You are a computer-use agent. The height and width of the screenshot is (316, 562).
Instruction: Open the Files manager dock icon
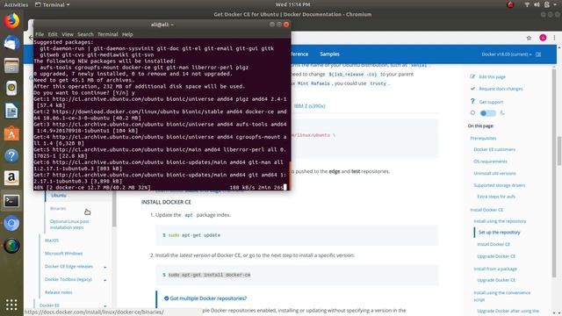coord(11,66)
